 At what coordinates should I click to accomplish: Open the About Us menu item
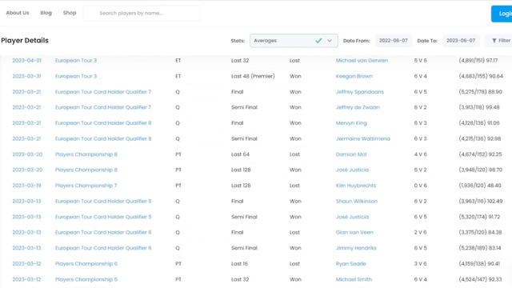pyautogui.click(x=18, y=13)
